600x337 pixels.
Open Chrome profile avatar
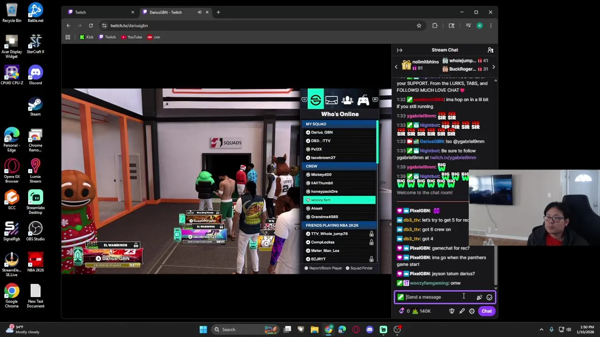(480, 26)
